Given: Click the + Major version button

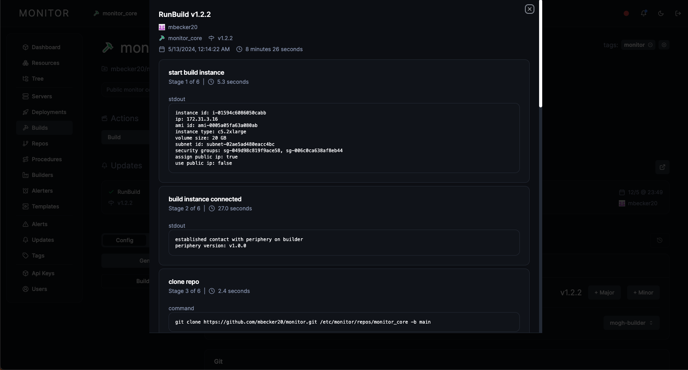Looking at the screenshot, I should 604,293.
